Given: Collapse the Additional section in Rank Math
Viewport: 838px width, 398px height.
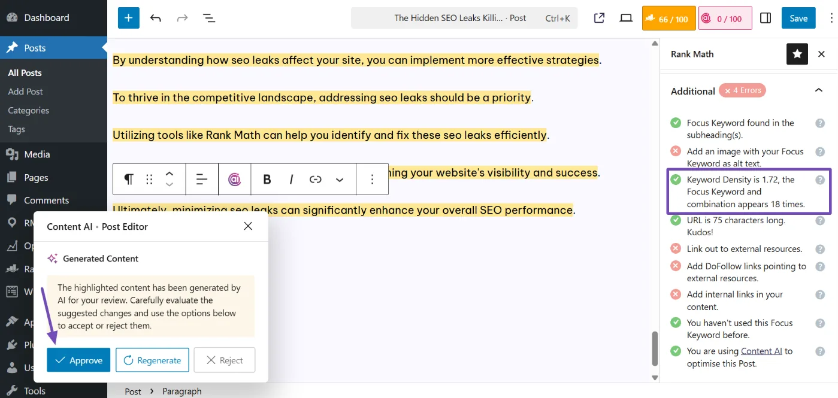Looking at the screenshot, I should (x=819, y=90).
